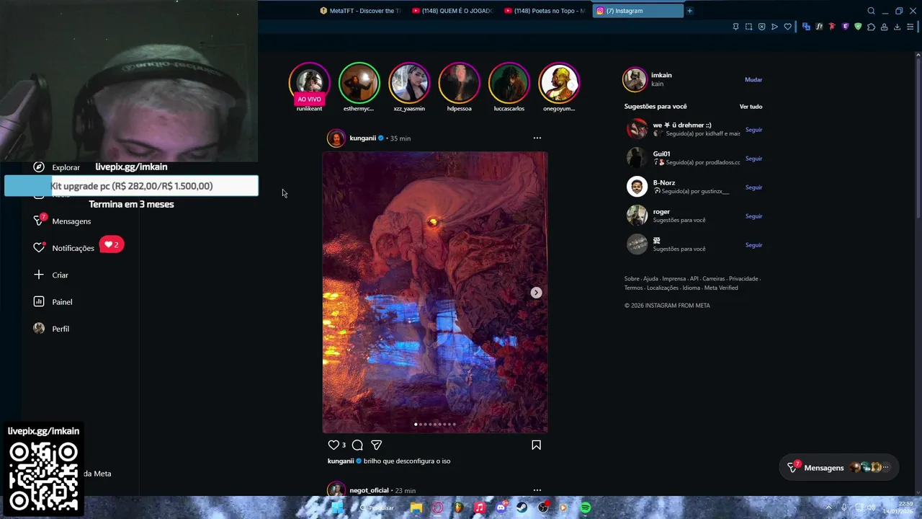Viewport: 922px width, 519px height.
Task: View runlikeant live story
Action: coord(309,83)
